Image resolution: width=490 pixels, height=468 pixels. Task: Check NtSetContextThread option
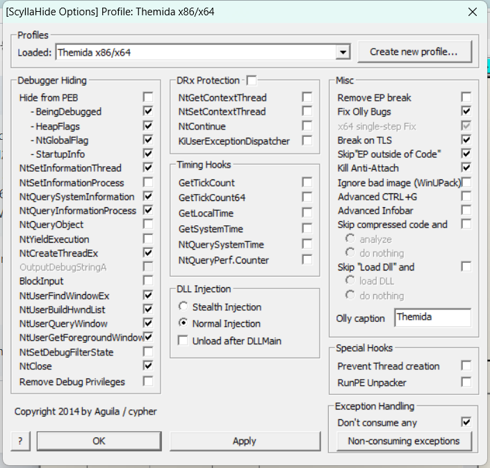coord(307,111)
